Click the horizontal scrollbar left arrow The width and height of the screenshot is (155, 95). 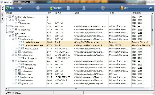click(x=6, y=89)
